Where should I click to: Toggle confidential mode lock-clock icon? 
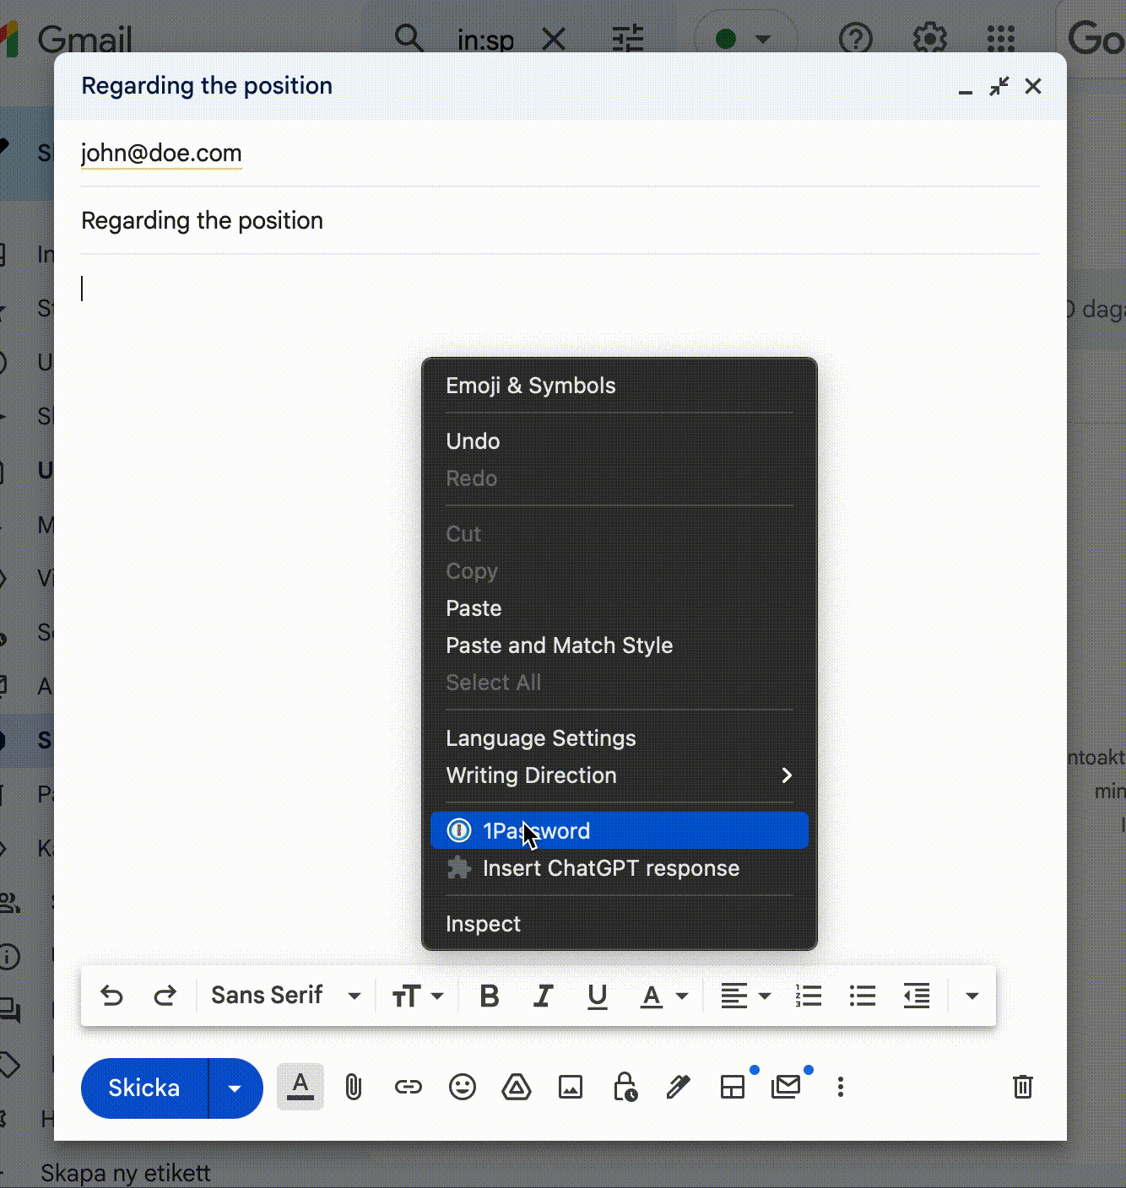(625, 1087)
